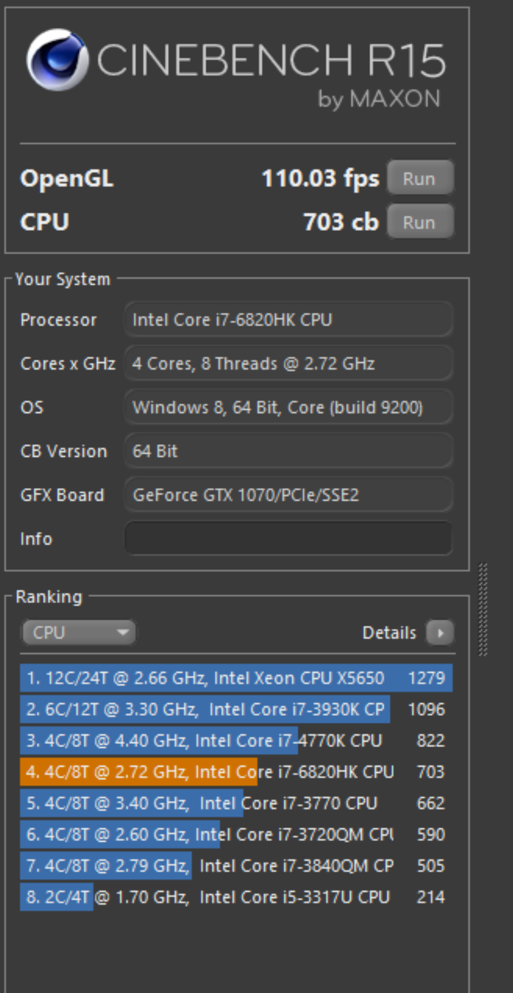This screenshot has width=513, height=993.
Task: Open the CPU ranking type dropdown
Action: (x=79, y=633)
